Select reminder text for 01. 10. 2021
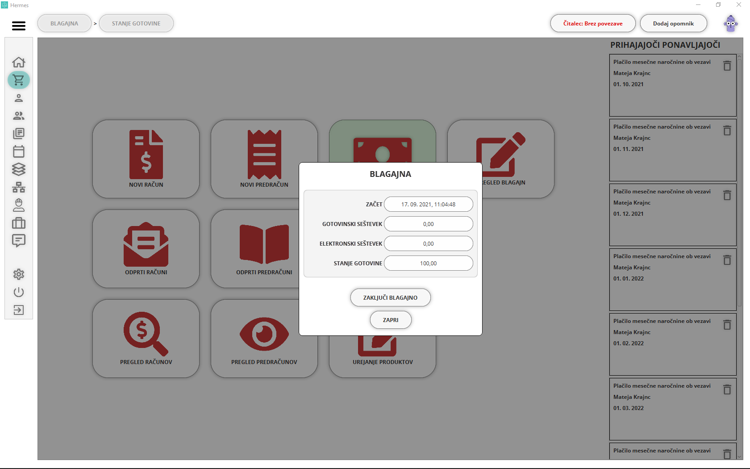The image size is (750, 469). point(662,62)
